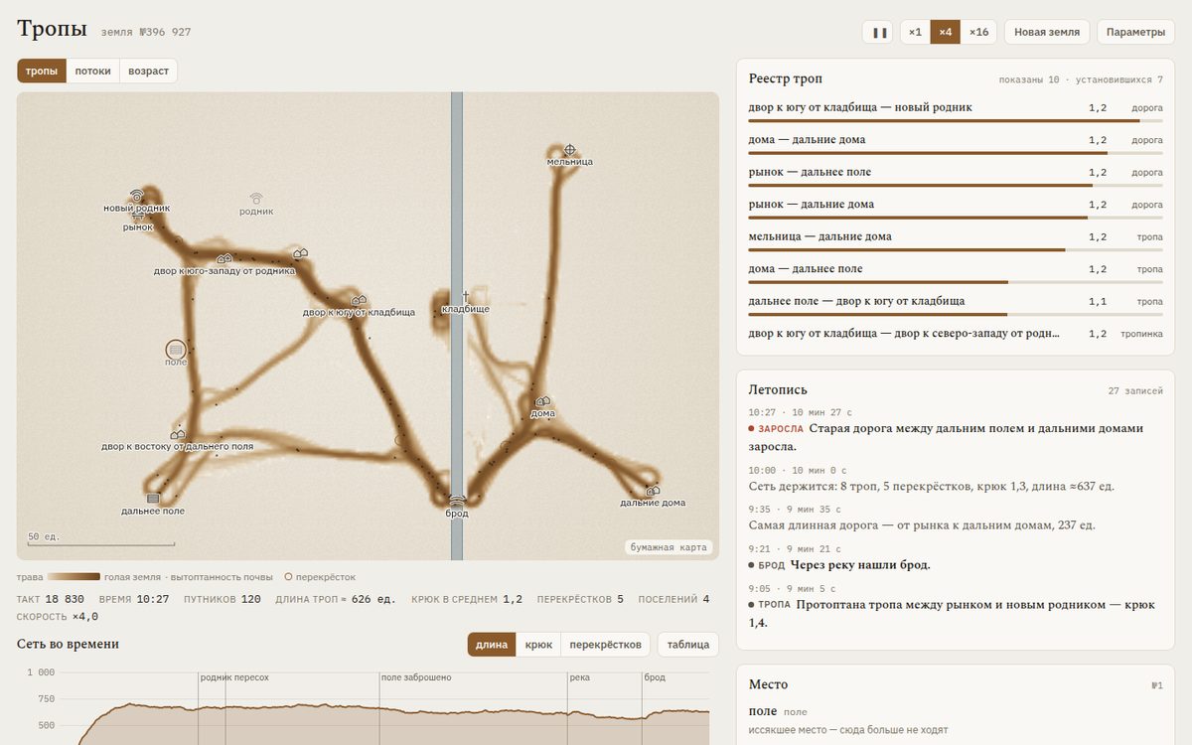1192x745 pixels.
Task: Open the entry Самая длинная дорога
Action: click(x=955, y=518)
